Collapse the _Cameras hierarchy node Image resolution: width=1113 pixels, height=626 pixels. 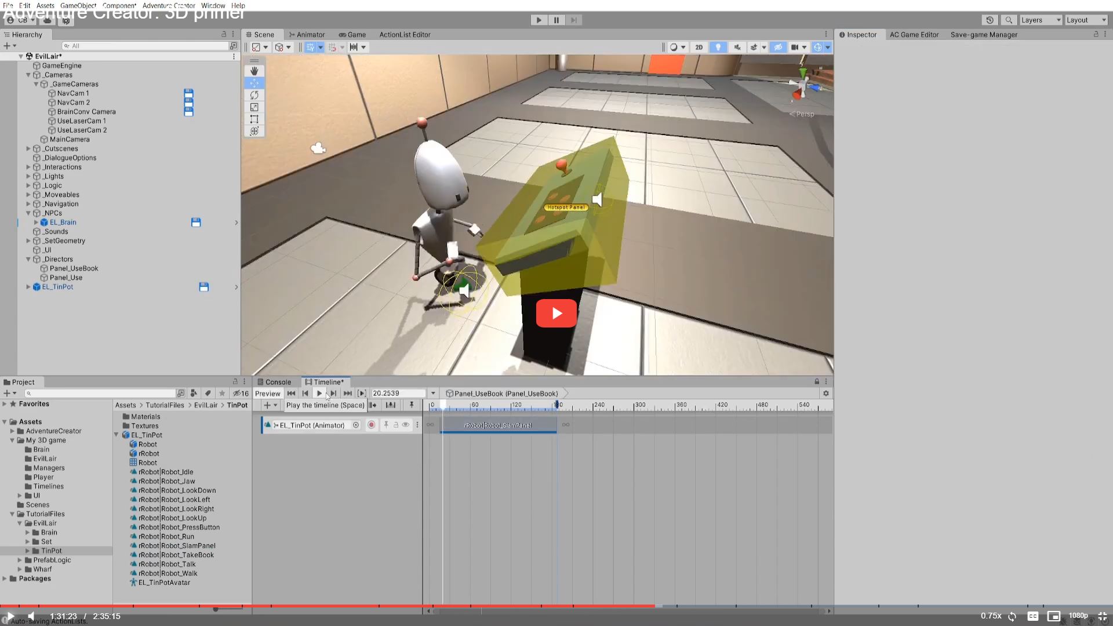[x=28, y=75]
